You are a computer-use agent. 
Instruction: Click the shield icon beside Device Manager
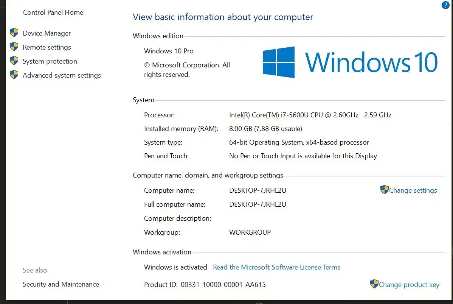coord(14,33)
